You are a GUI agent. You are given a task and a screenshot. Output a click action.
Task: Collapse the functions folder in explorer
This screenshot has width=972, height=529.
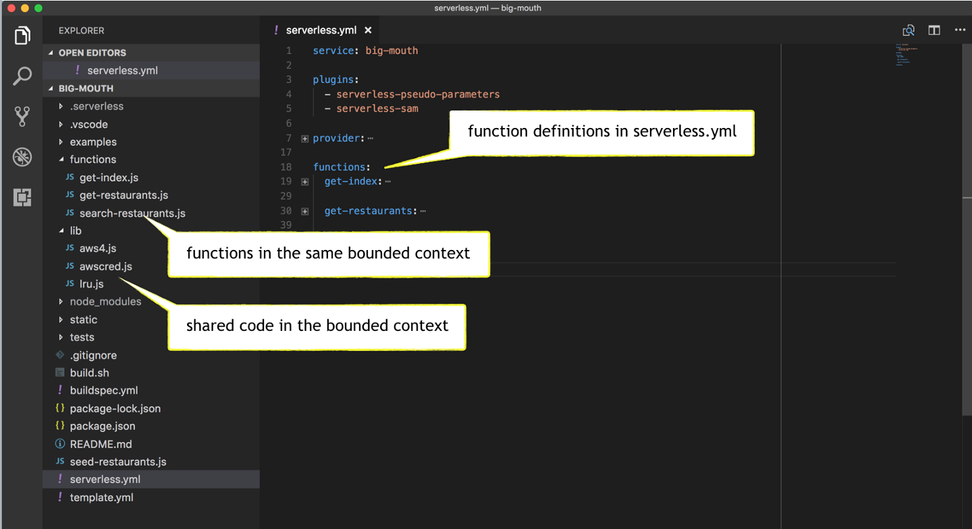point(61,160)
